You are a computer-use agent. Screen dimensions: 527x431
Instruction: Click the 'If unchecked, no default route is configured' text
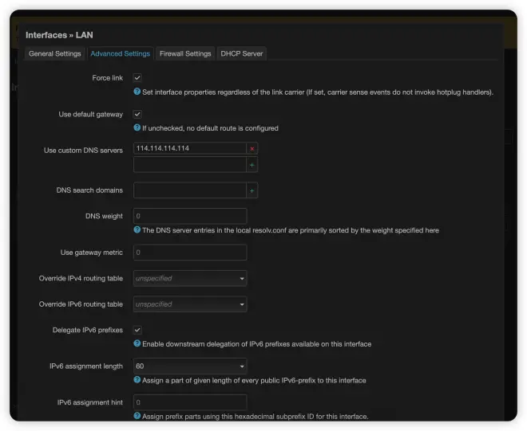click(210, 128)
